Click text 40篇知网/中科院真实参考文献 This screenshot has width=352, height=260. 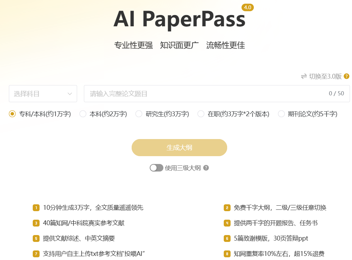click(x=84, y=223)
